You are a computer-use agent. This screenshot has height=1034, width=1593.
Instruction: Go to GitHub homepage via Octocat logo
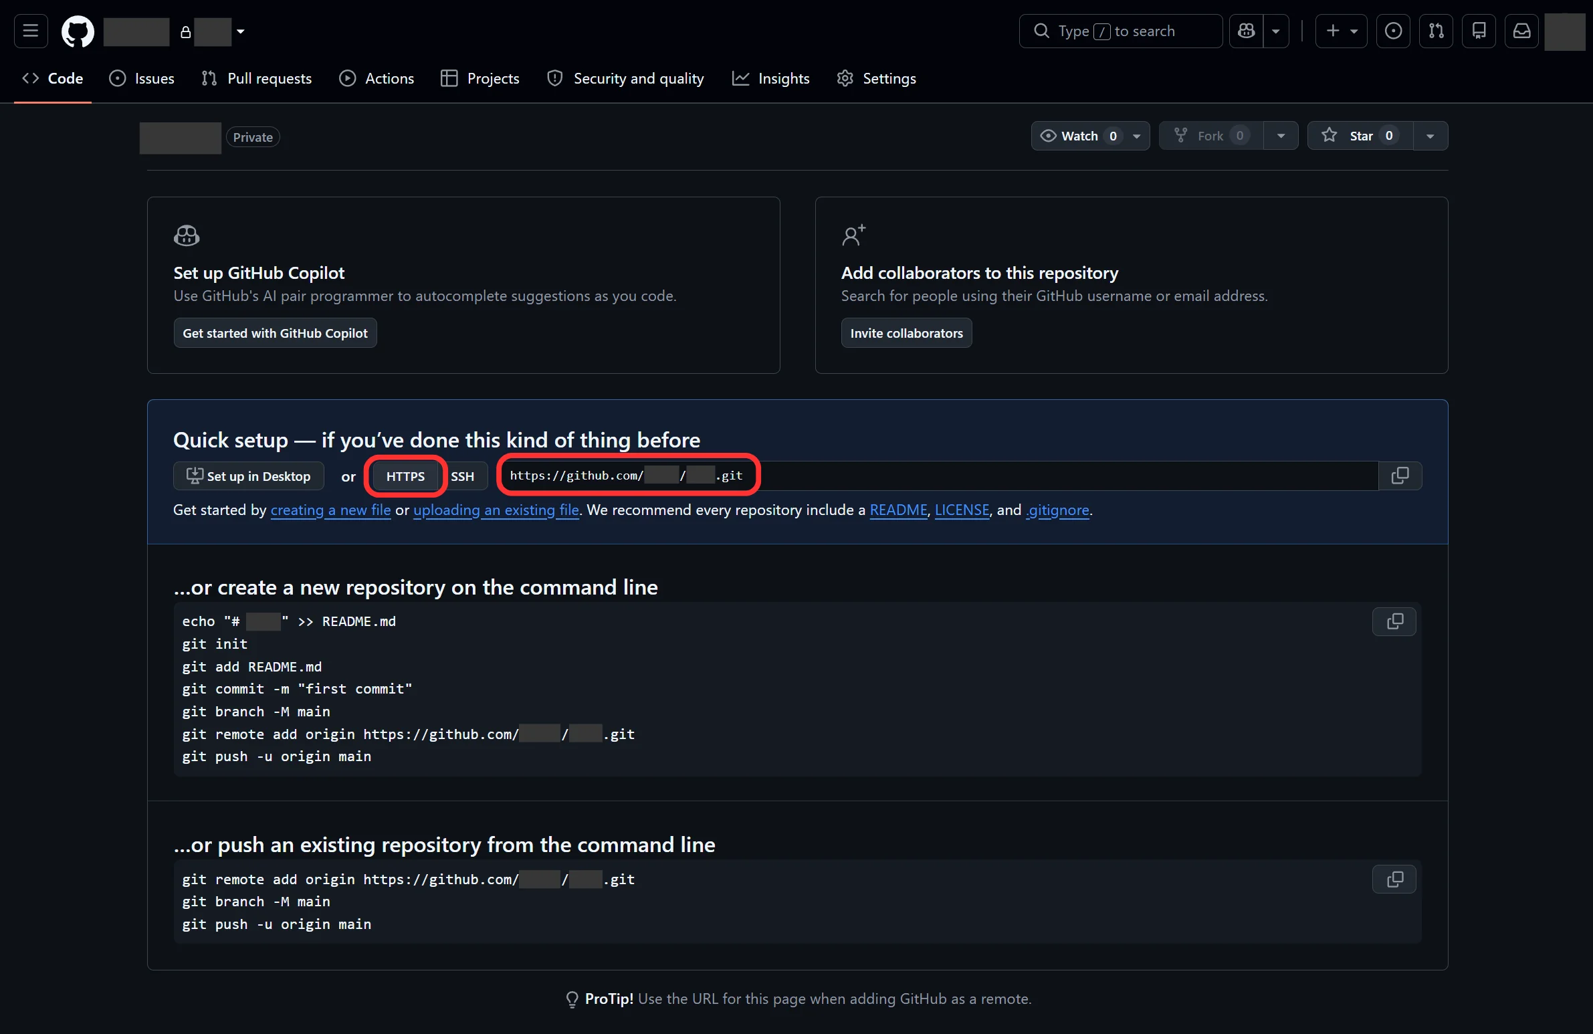pyautogui.click(x=78, y=31)
